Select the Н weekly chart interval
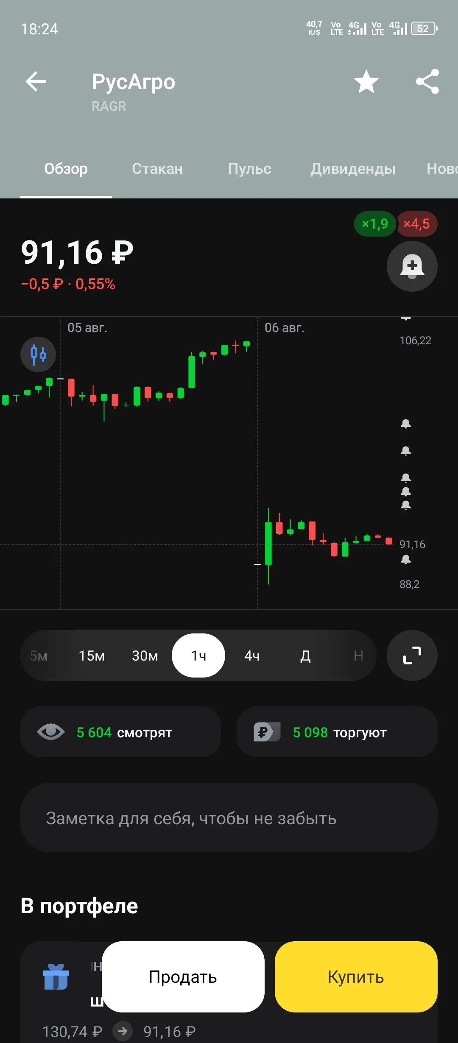458x1043 pixels. (358, 656)
